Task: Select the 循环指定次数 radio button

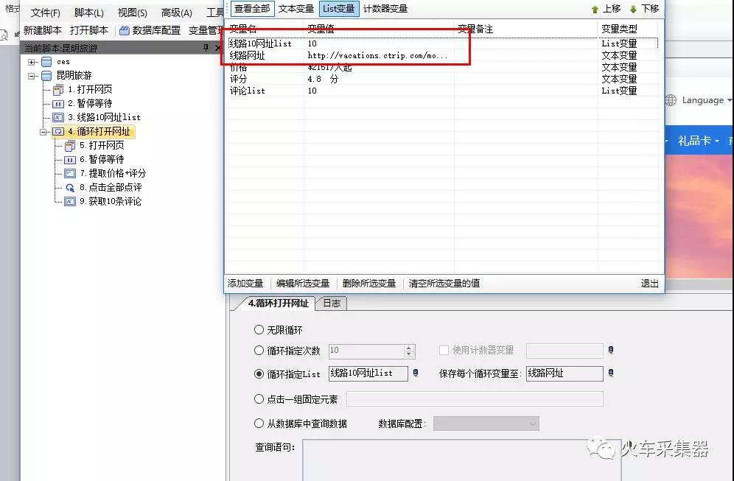Action: (259, 350)
